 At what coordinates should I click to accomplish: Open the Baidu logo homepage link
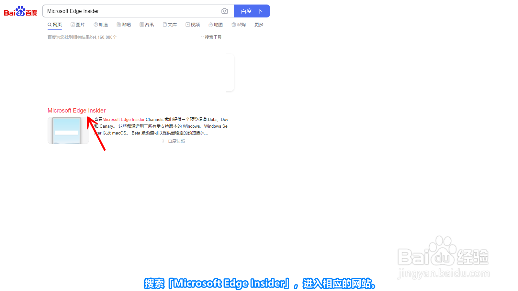coord(20,11)
